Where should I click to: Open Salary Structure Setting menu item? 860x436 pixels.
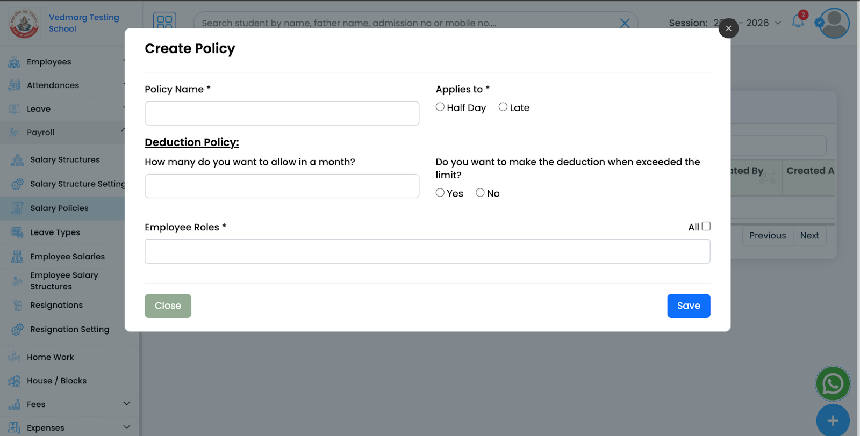pyautogui.click(x=77, y=184)
